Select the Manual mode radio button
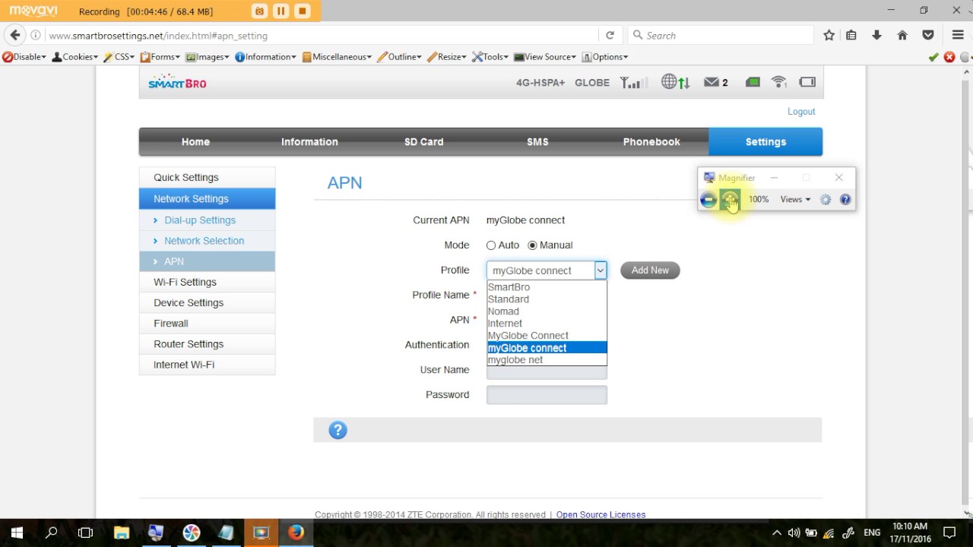Viewport: 973px width, 547px height. [x=532, y=245]
